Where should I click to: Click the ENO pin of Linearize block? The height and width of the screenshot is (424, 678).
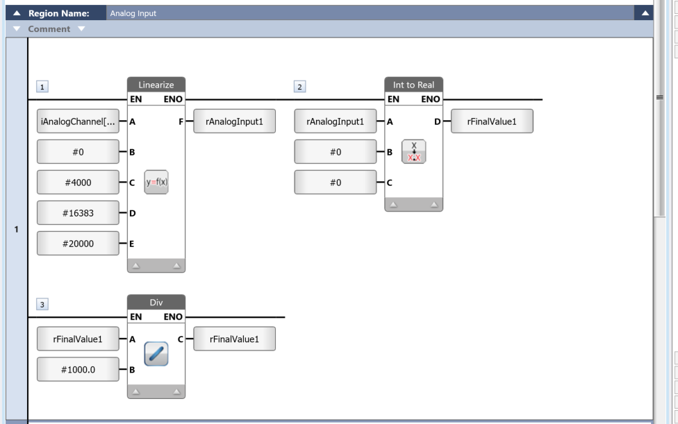click(x=173, y=99)
